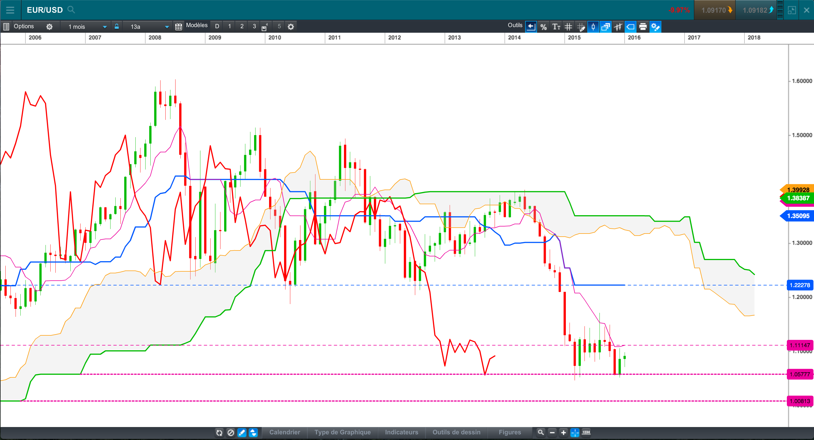Click the print chart icon
The height and width of the screenshot is (440, 814).
[643, 27]
